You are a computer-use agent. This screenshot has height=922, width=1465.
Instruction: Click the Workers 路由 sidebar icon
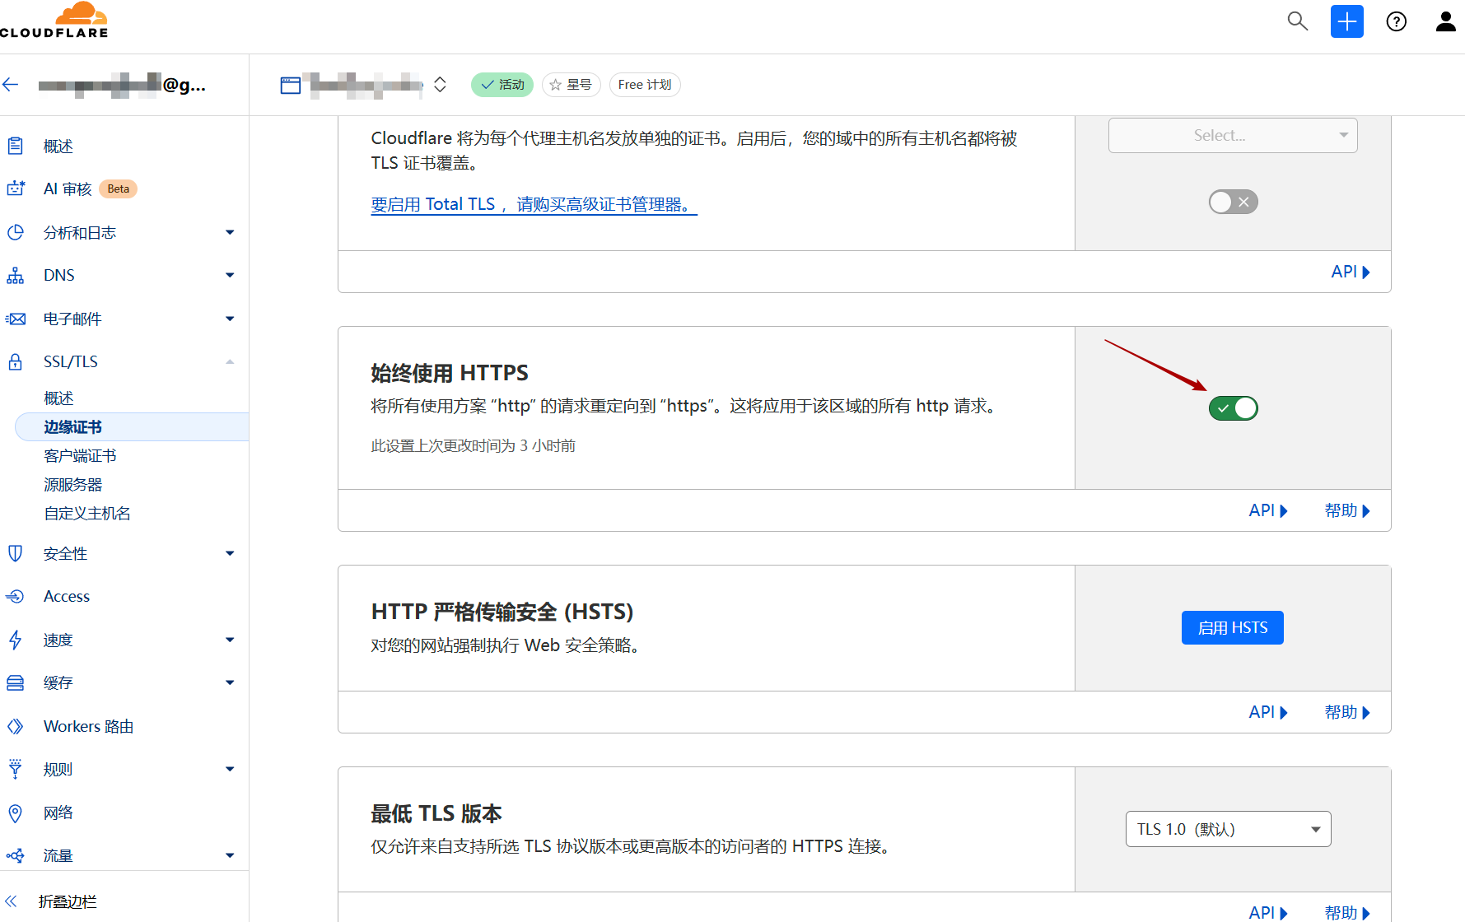pos(15,726)
